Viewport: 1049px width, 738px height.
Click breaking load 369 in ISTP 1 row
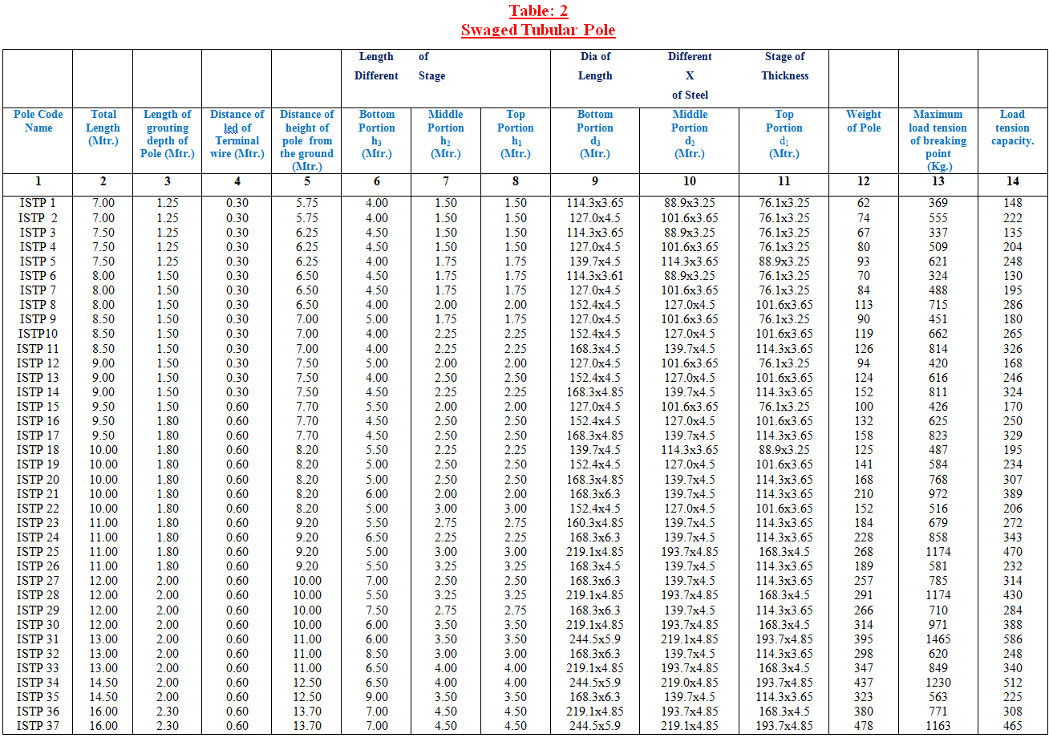tap(938, 203)
